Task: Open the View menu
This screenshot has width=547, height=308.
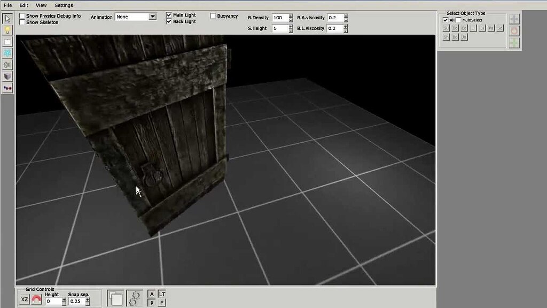Action: [41, 5]
